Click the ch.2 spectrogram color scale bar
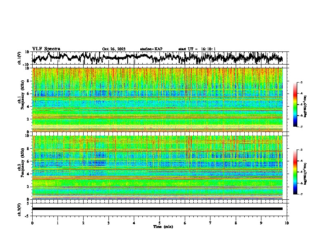Image resolution: width=323 pixels, height=250 pixels. (x=295, y=172)
